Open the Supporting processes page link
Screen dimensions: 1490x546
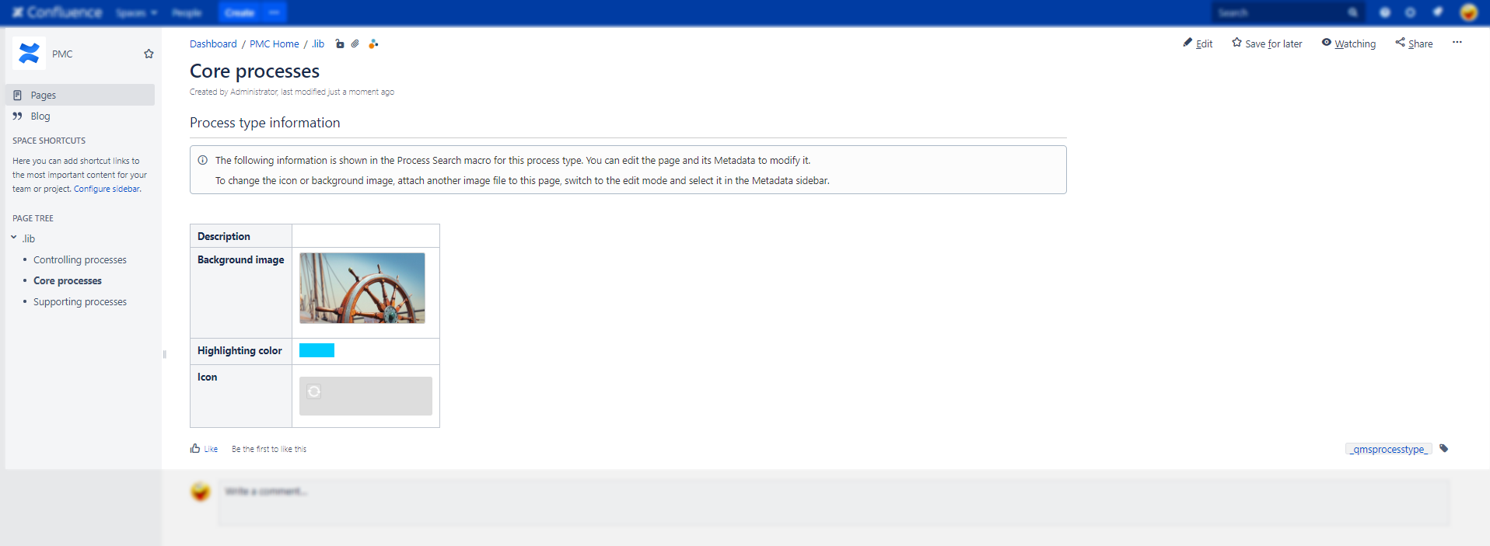click(80, 302)
